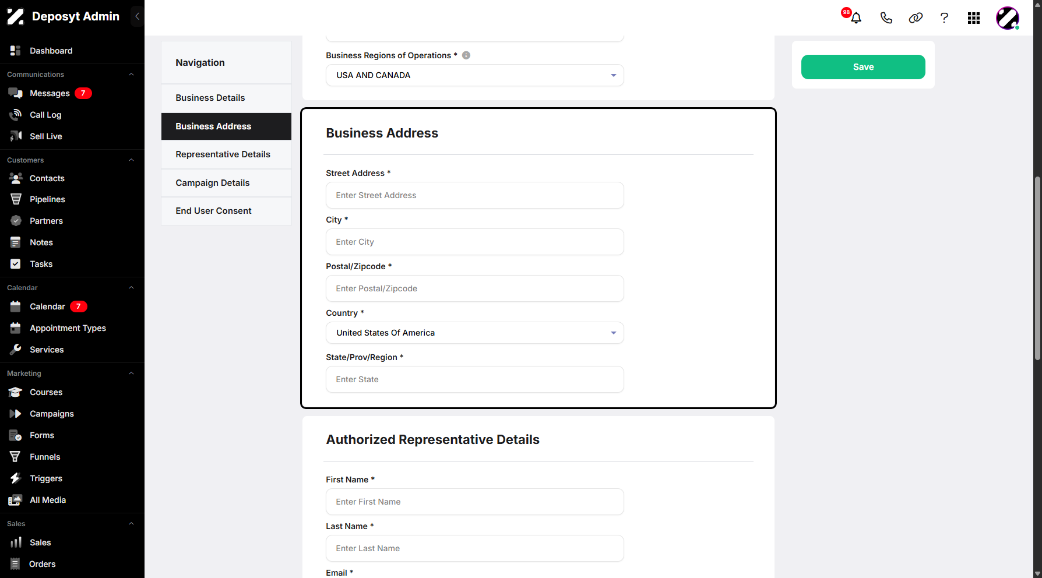The height and width of the screenshot is (578, 1042).
Task: Select End User Consent navigation tab
Action: [226, 211]
